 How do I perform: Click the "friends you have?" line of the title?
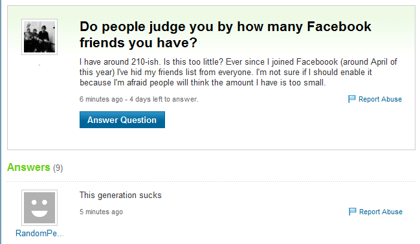point(138,43)
